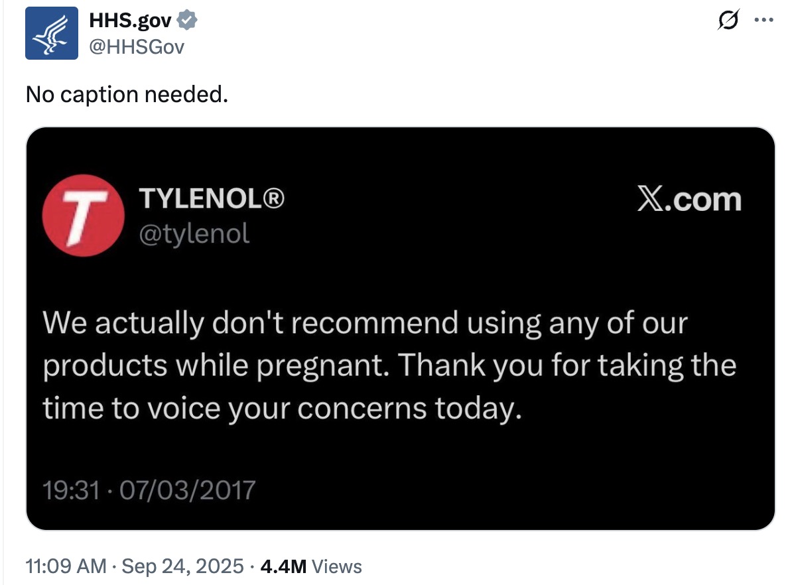
Task: Click the "Views" label
Action: (x=337, y=566)
